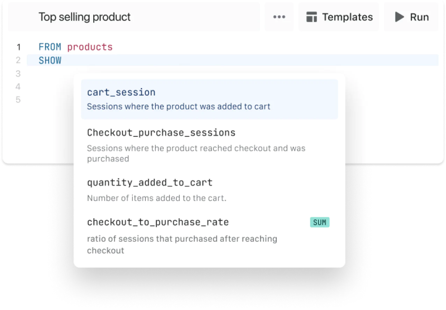Click the Run play triangle icon
The height and width of the screenshot is (310, 446).
[399, 17]
